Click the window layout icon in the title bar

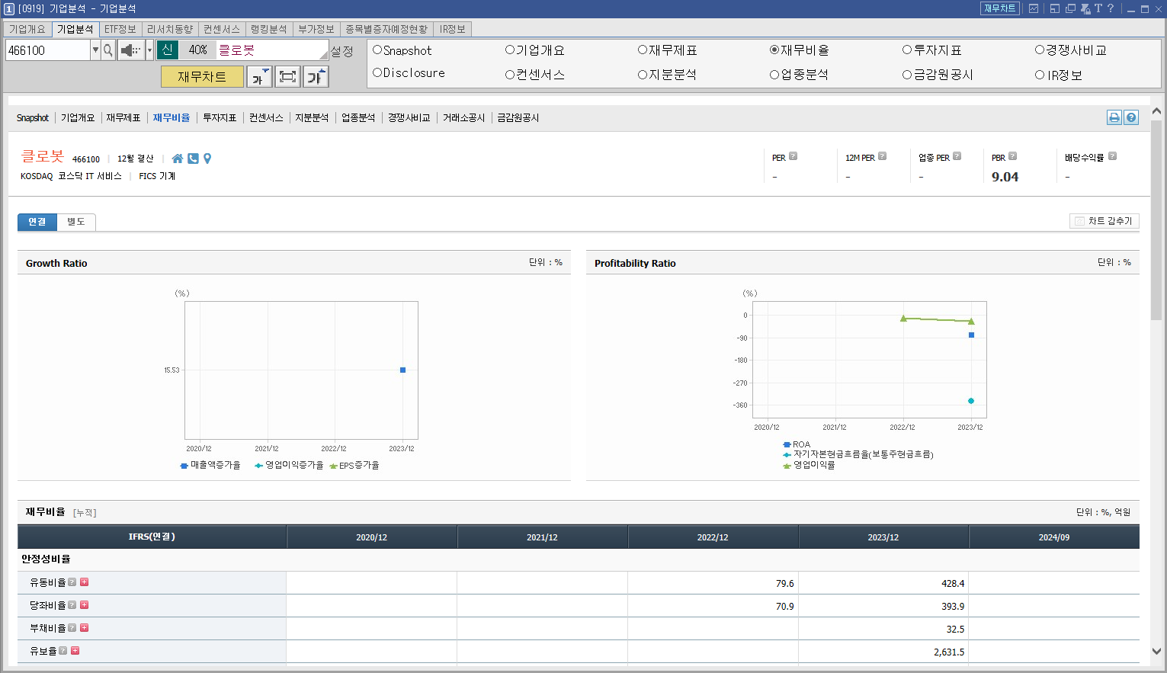tap(1055, 8)
